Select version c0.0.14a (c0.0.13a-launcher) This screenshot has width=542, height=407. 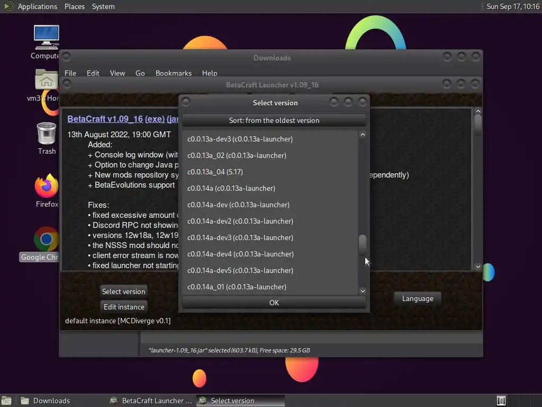(270, 188)
